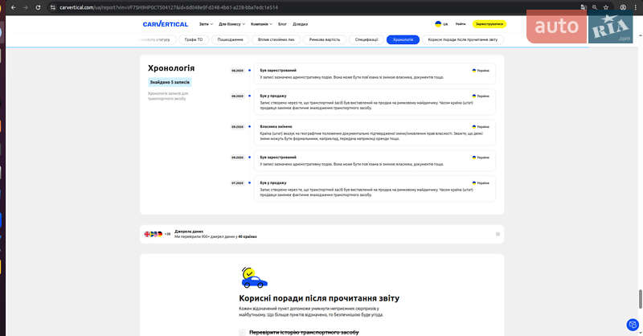Click the browser reload icon
643x336 pixels.
37,6
